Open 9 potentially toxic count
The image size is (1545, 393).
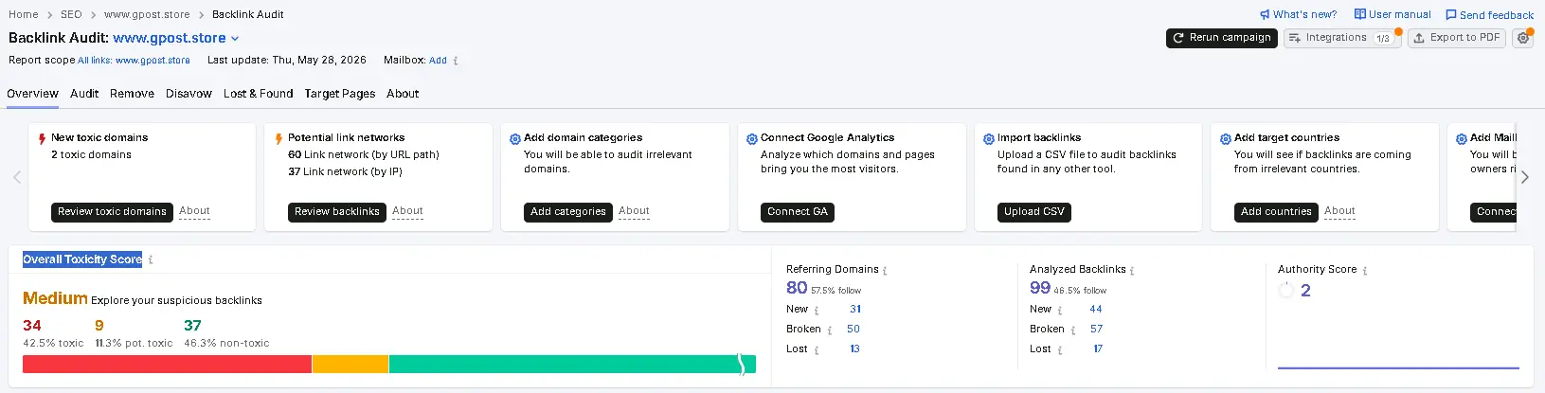[99, 326]
